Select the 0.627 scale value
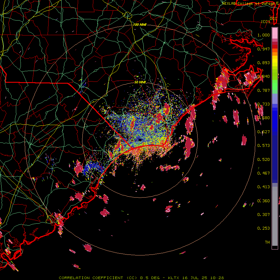This screenshot has width=280, height=280. [264, 132]
